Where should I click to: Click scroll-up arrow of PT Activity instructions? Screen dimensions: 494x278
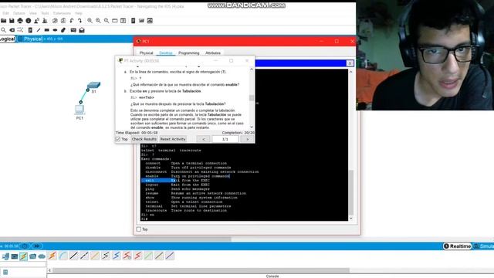[252, 69]
